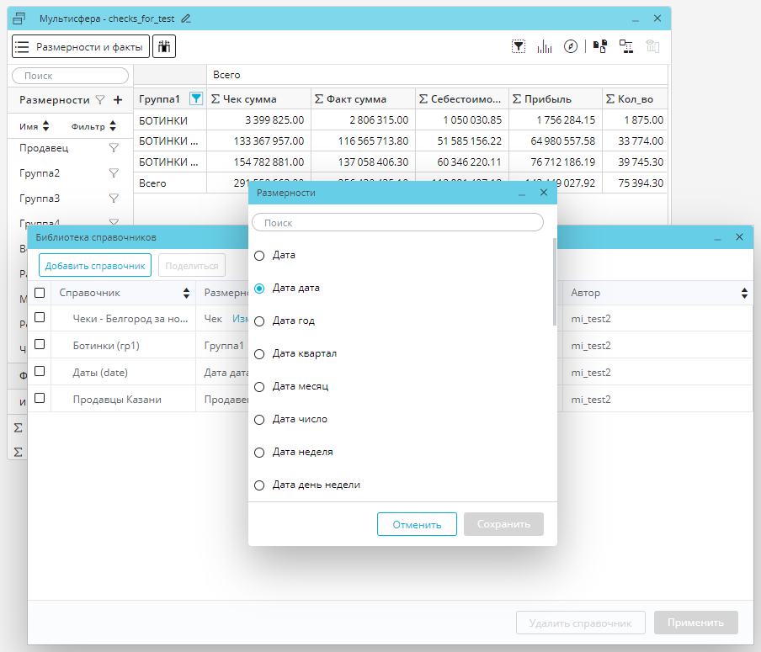
Task: Click the plus icon beside Размерности
Action: (118, 100)
